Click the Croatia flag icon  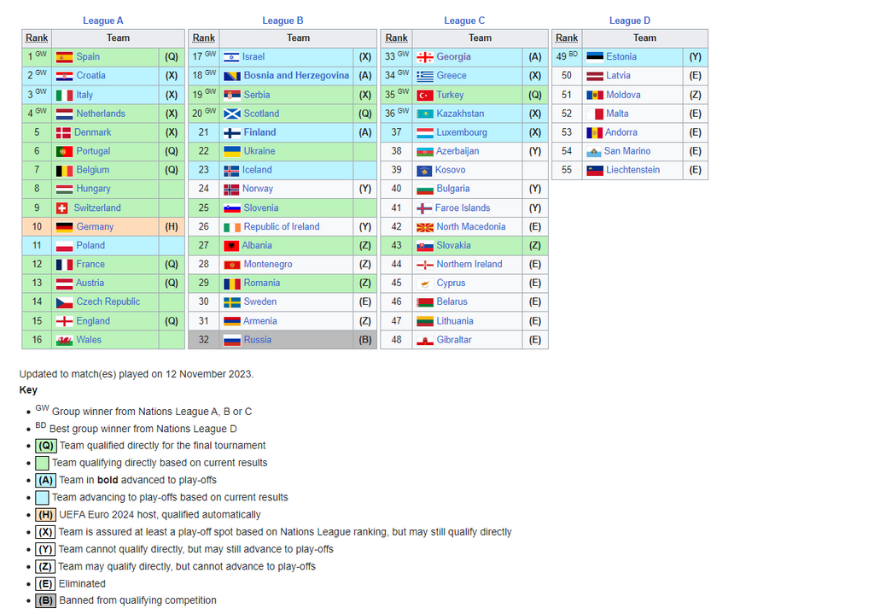(x=64, y=76)
